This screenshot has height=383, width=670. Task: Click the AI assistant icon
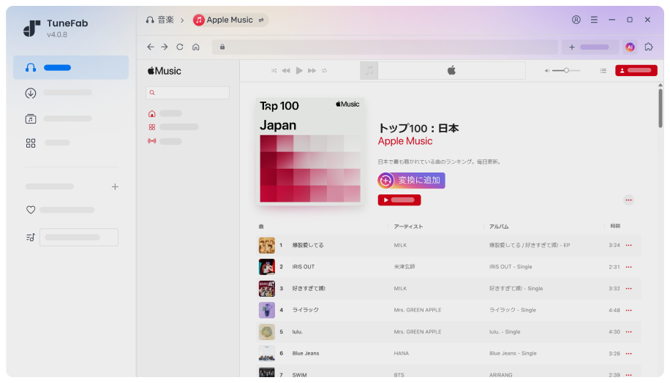pos(629,47)
